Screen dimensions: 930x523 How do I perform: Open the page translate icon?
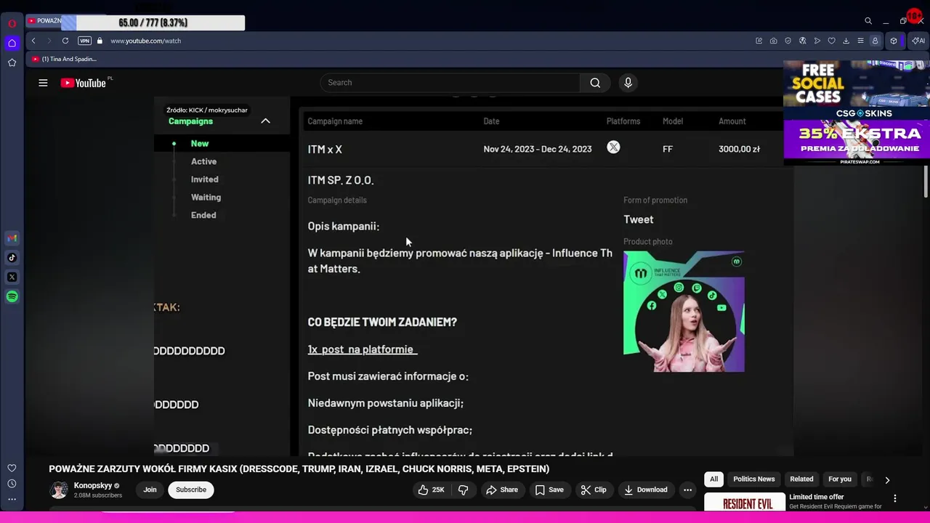point(802,41)
